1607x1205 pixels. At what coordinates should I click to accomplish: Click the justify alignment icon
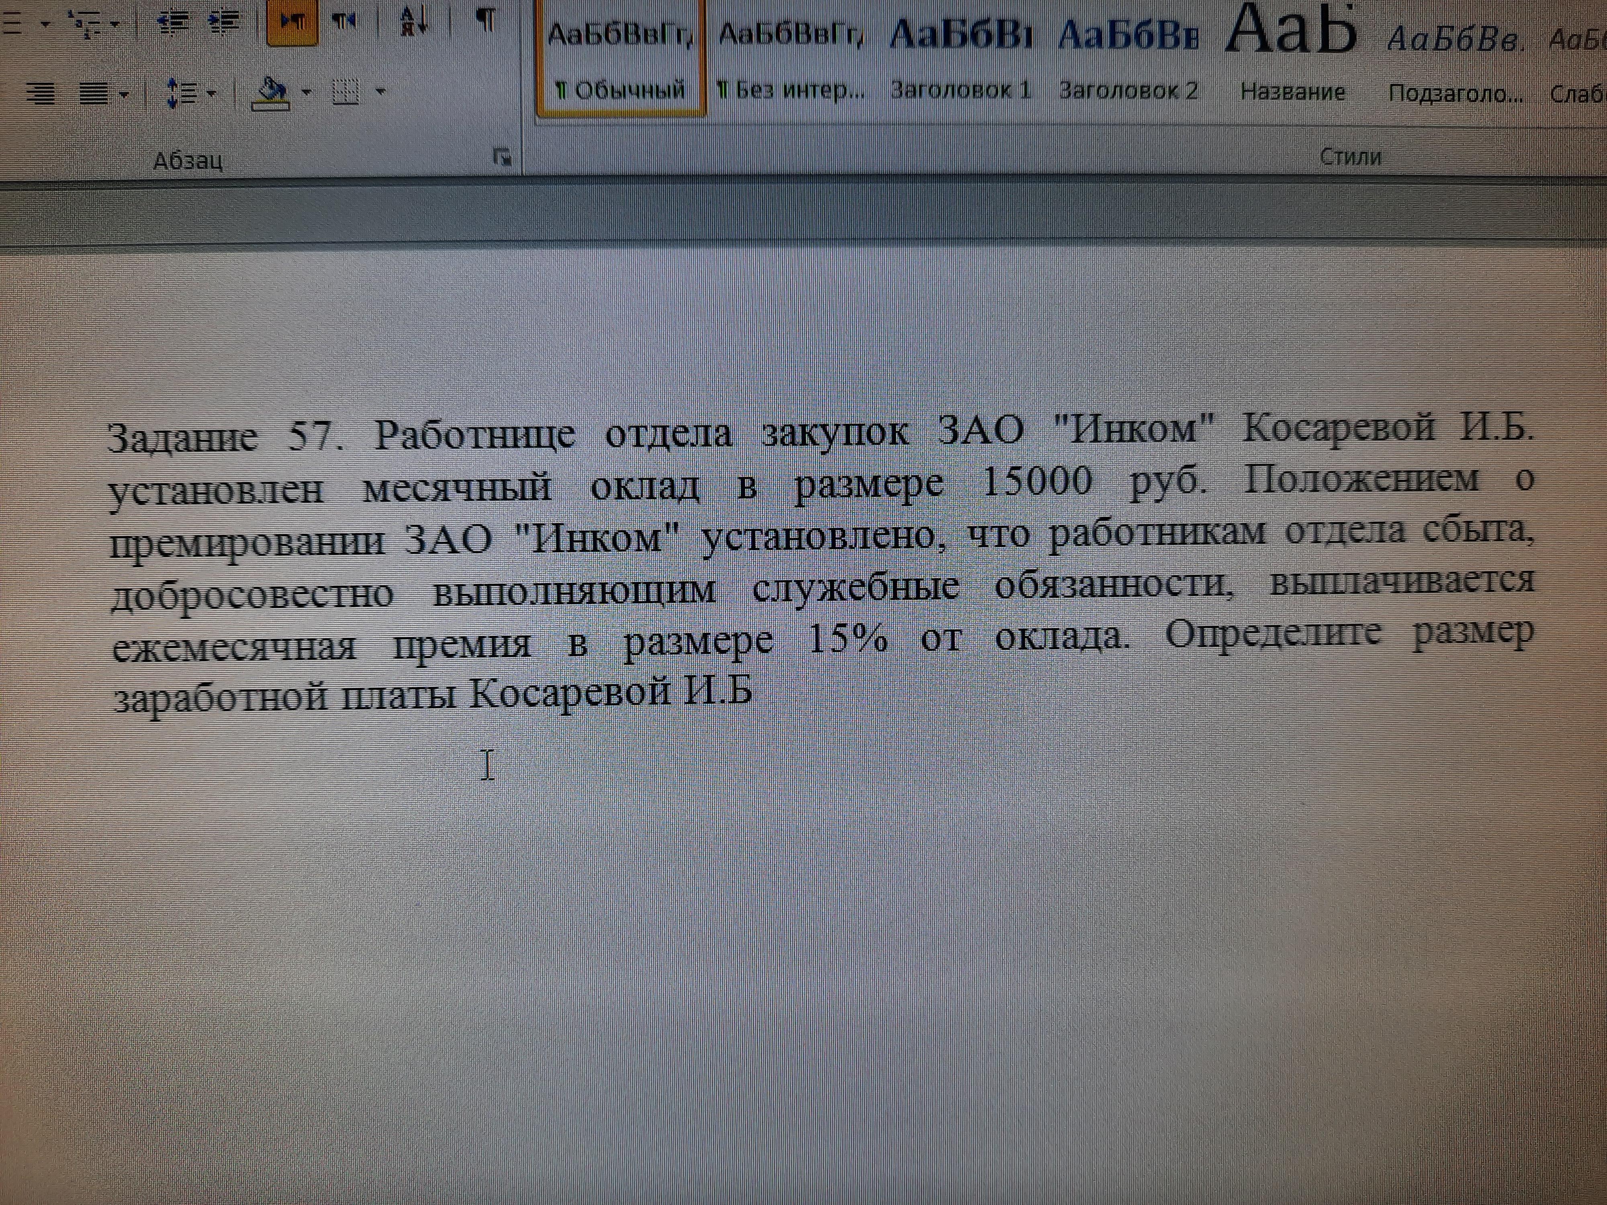[94, 93]
